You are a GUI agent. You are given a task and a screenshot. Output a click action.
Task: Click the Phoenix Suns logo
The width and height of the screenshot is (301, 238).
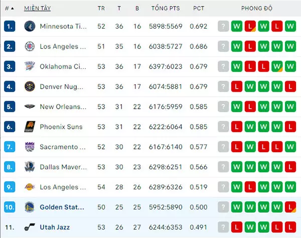(x=30, y=127)
